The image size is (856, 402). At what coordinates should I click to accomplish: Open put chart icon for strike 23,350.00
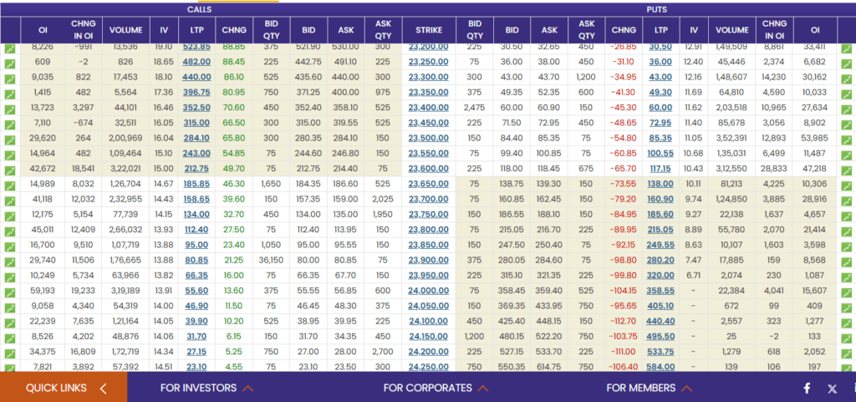(x=846, y=94)
